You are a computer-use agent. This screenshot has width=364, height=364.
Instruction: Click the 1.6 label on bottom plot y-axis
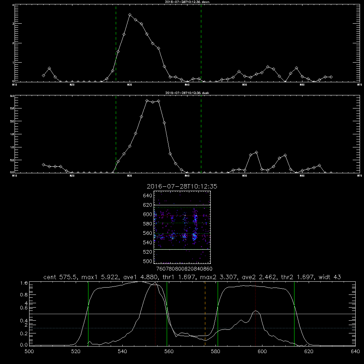24,283
